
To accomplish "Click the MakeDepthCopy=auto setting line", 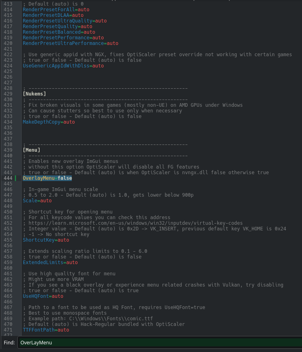I will [49, 122].
